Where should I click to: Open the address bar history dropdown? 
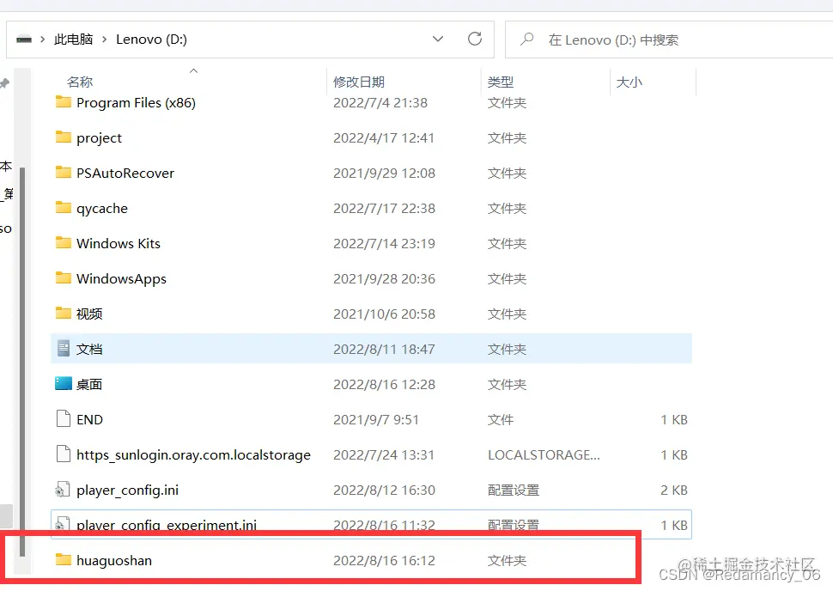[x=438, y=40]
